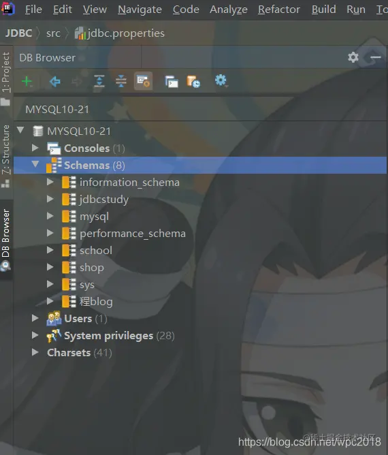
Task: Switch to the 1: Project tool window tab
Action: [6, 78]
